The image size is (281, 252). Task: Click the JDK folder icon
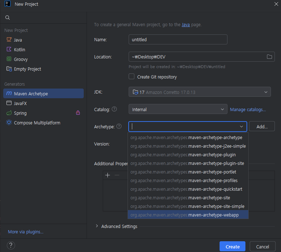point(135,92)
